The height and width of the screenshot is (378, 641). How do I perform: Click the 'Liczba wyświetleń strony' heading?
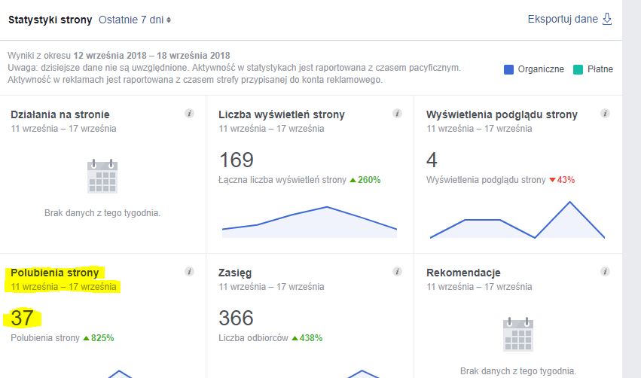point(282,114)
